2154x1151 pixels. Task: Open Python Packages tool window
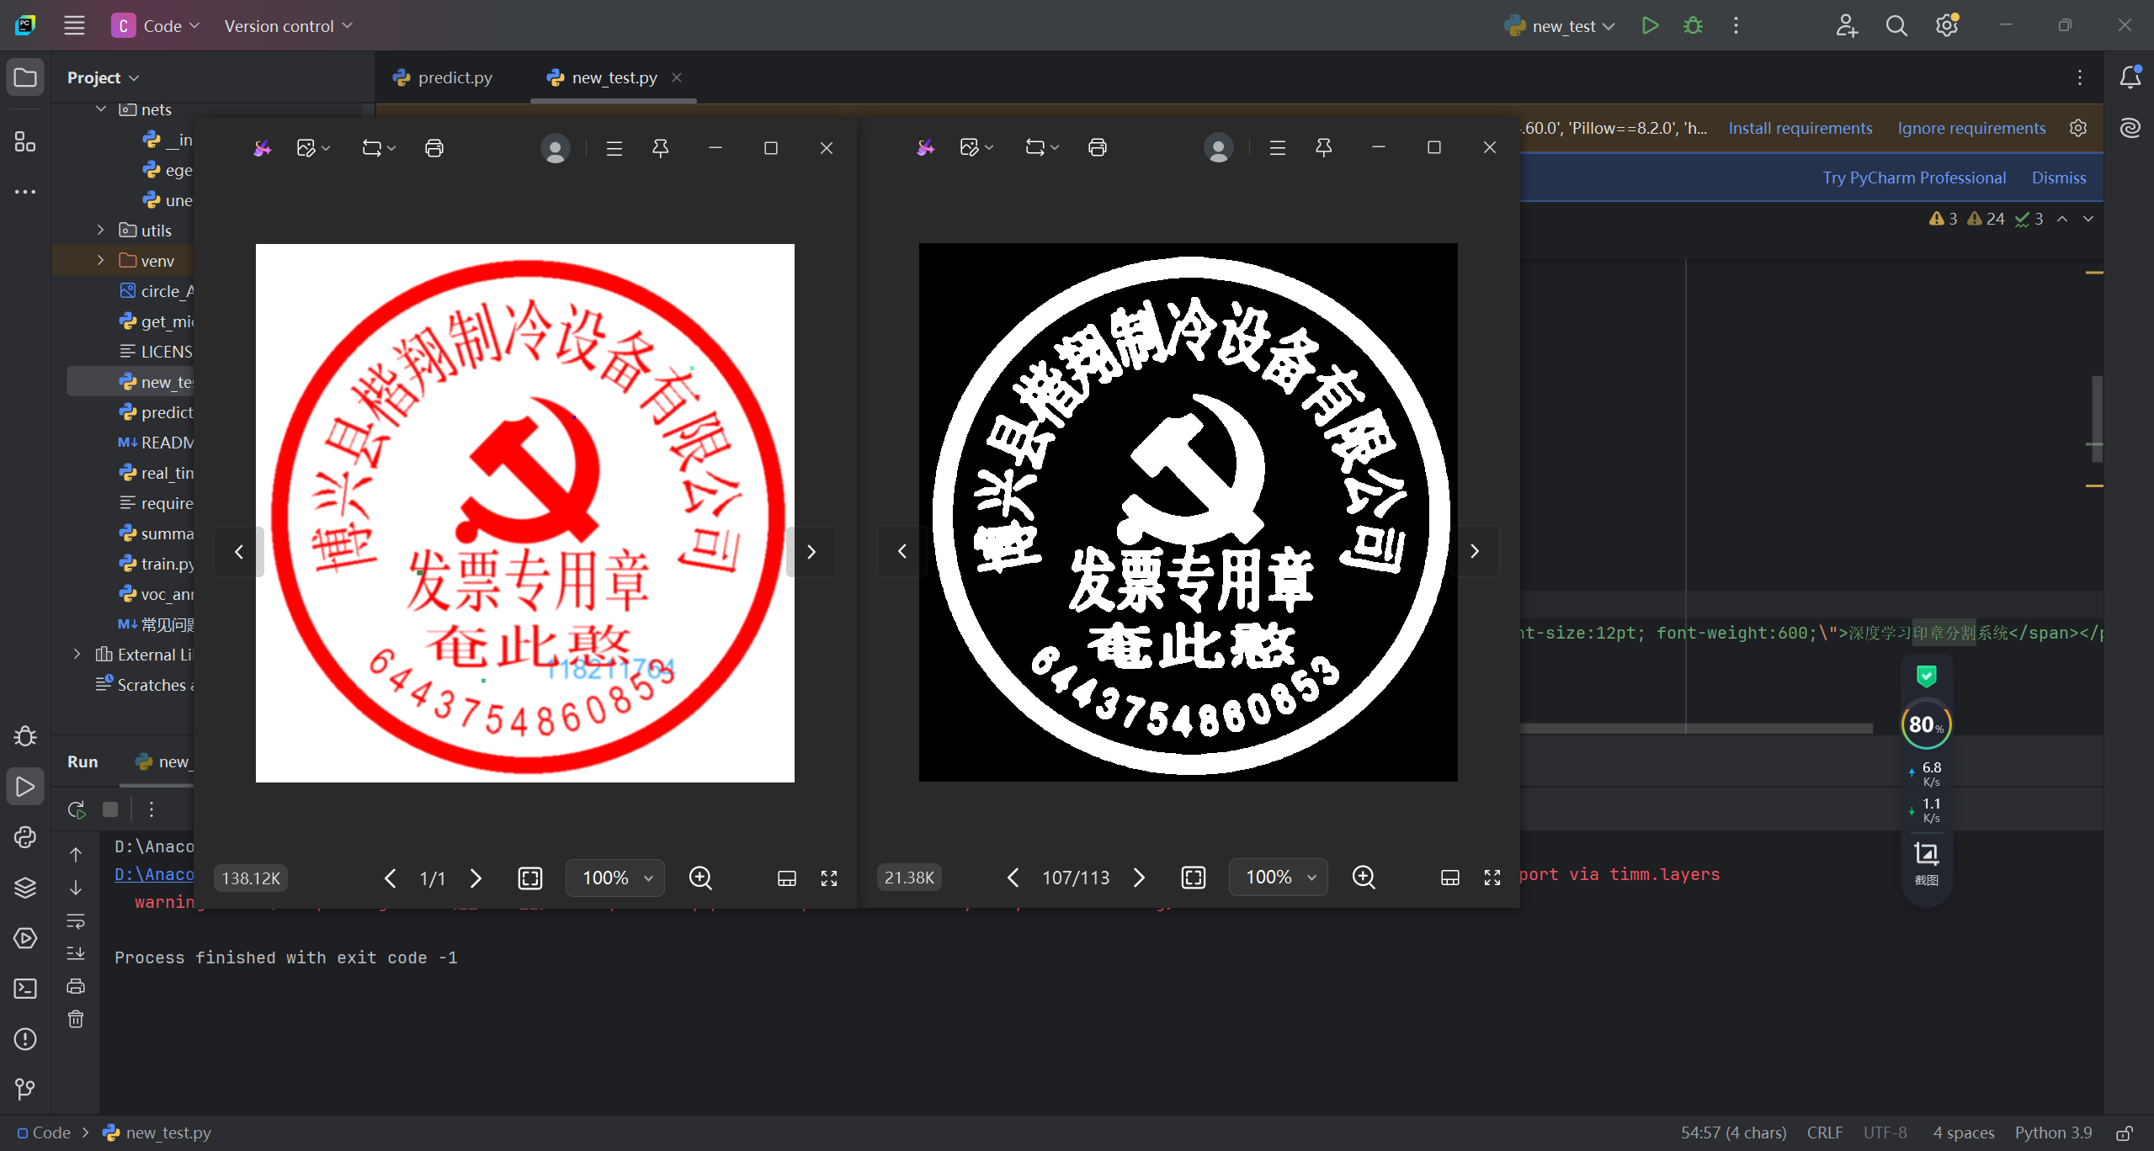[x=25, y=887]
